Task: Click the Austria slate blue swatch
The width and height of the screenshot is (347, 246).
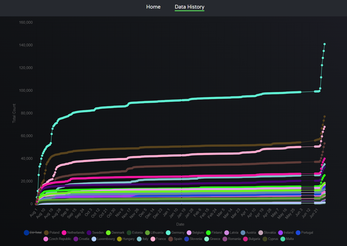Action: coord(243,233)
